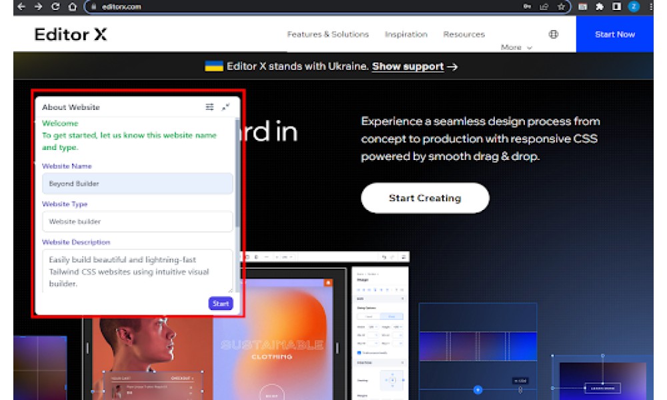Open the browser home page icon
This screenshot has height=400, width=667.
coord(72,7)
